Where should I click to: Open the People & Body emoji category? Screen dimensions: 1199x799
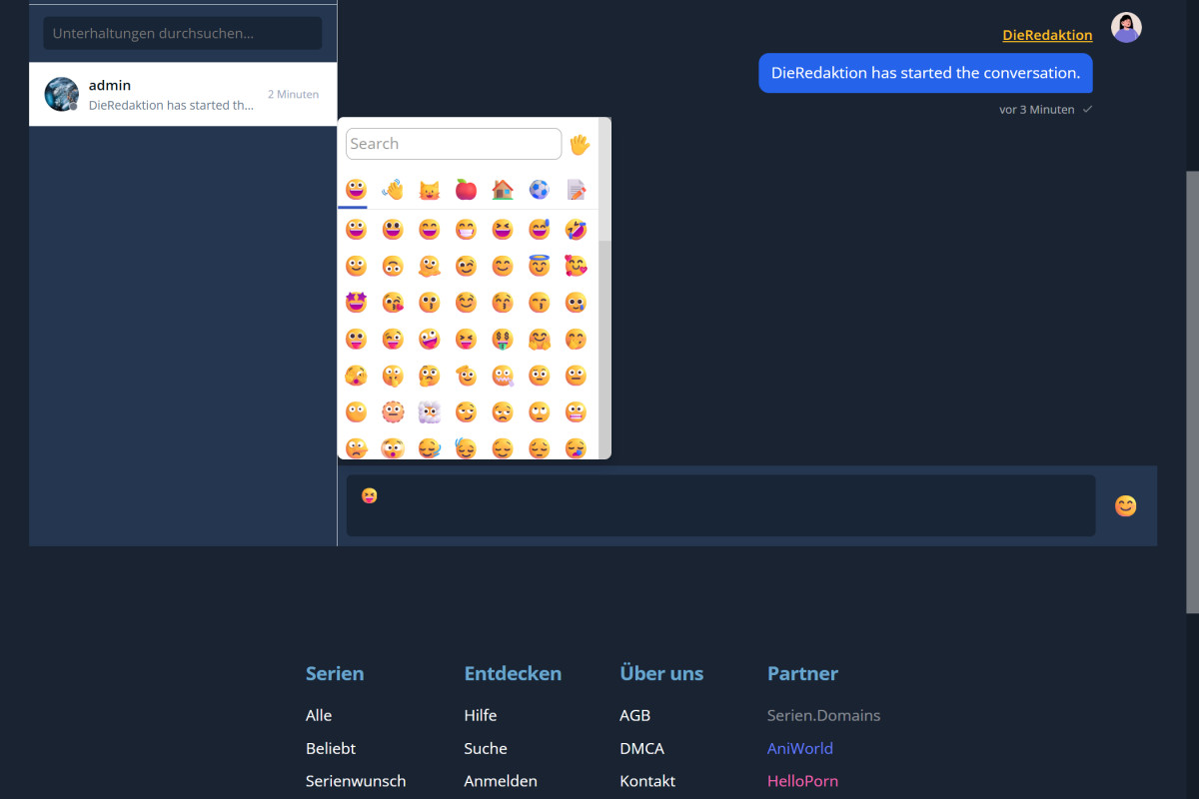392,189
